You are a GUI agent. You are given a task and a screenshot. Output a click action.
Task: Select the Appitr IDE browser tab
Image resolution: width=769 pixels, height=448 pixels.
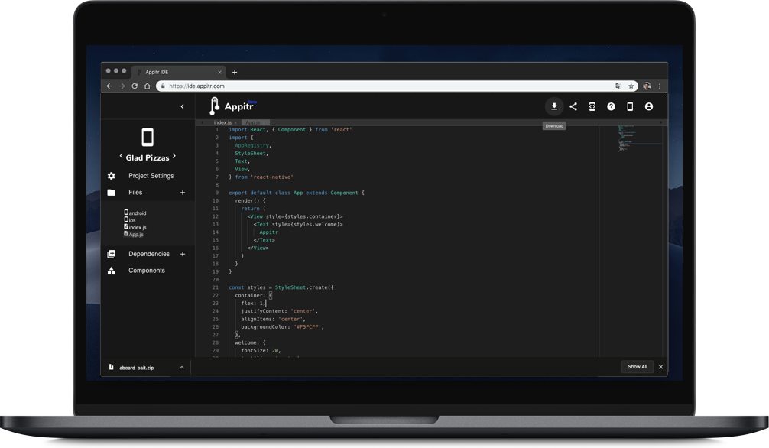(179, 72)
